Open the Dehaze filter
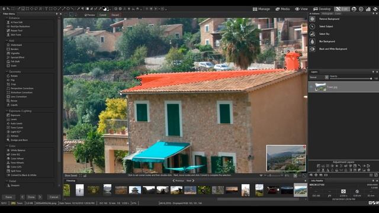The height and width of the screenshot is (213, 379). coord(12,136)
